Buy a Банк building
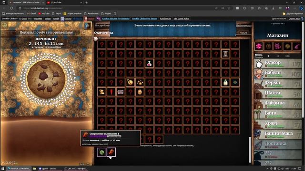The height and width of the screenshot is (171, 305). [x=278, y=114]
